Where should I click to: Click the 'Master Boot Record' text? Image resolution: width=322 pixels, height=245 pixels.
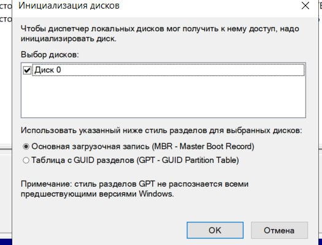click(217, 146)
